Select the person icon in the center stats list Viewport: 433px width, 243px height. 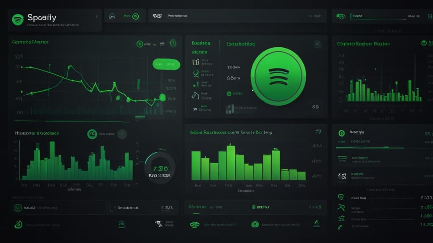point(195,74)
